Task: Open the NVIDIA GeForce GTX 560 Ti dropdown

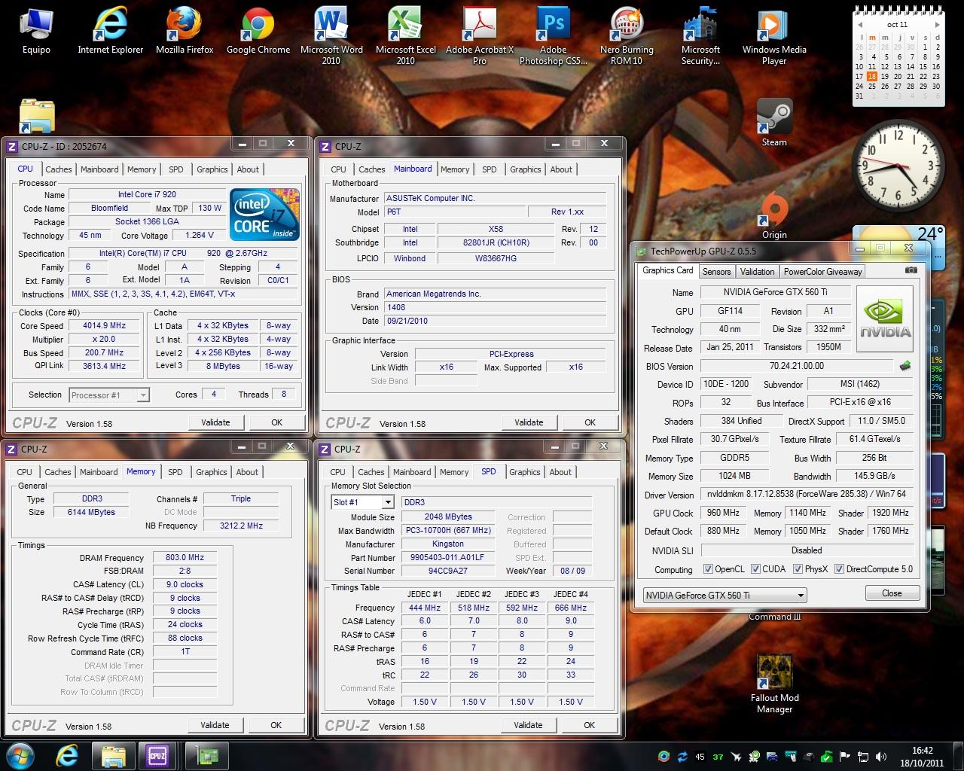Action: click(725, 595)
